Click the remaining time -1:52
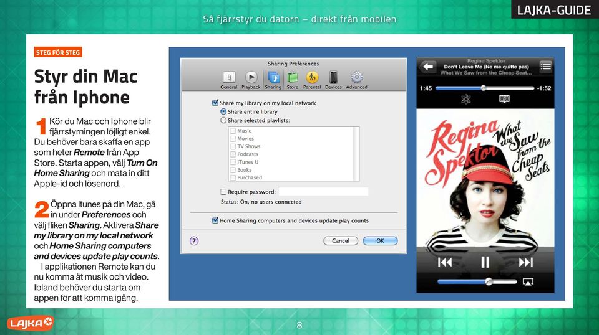599x335 pixels. 544,88
